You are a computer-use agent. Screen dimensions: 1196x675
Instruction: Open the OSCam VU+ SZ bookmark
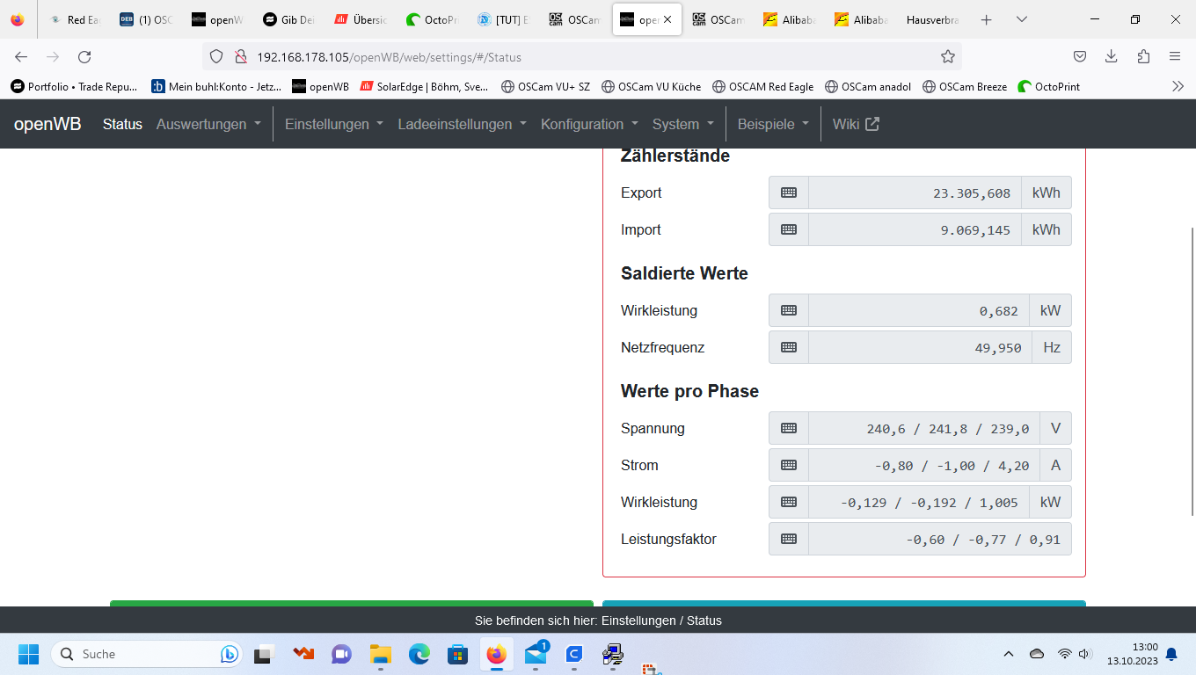point(545,86)
